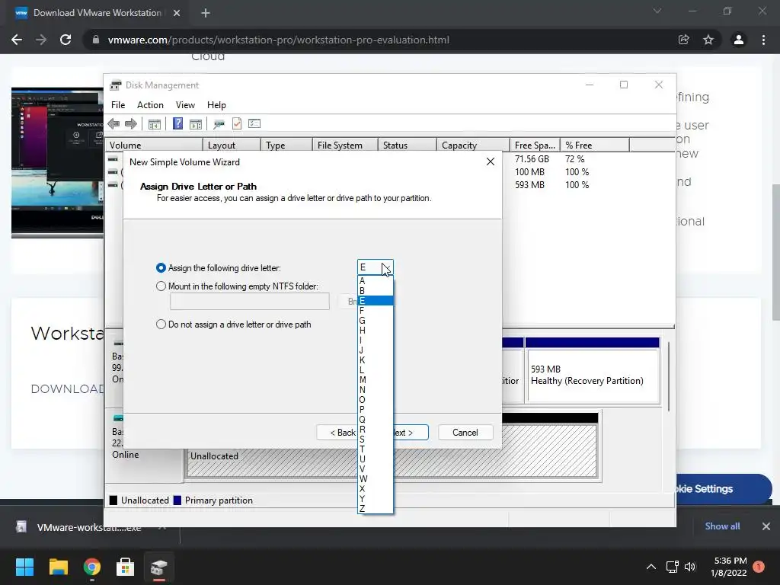The height and width of the screenshot is (585, 780).
Task: Close the New Simple Volume Wizard dialog
Action: tap(491, 161)
